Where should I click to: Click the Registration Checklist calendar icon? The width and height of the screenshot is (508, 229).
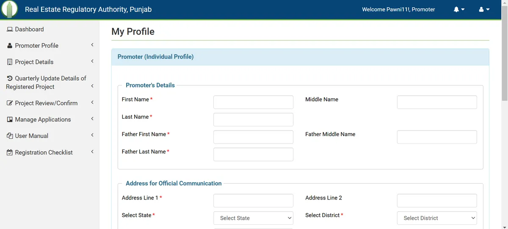[10, 153]
